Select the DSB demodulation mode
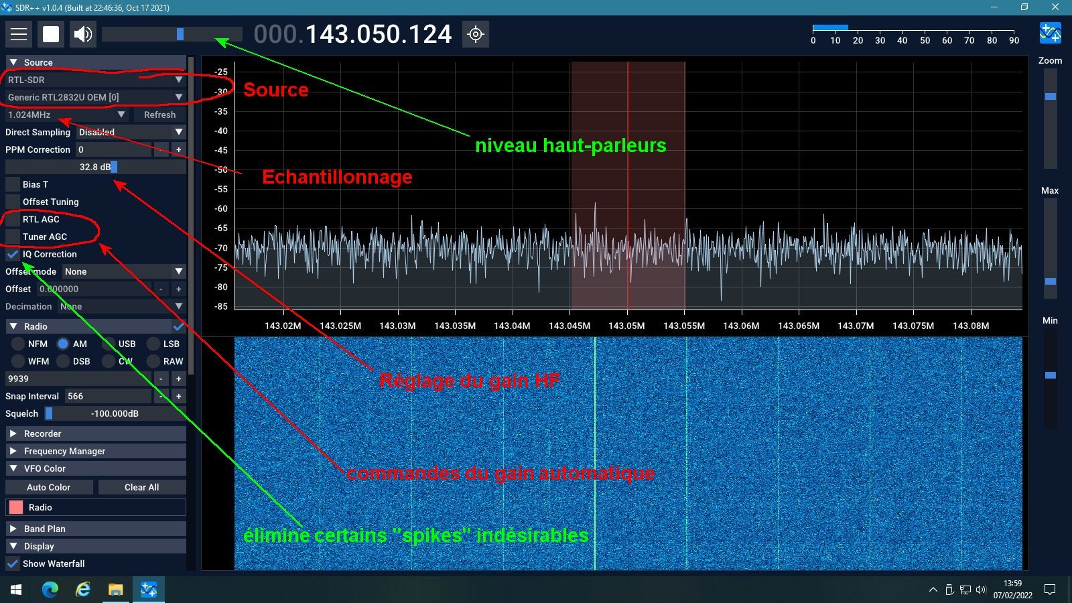This screenshot has width=1072, height=603. (x=63, y=361)
